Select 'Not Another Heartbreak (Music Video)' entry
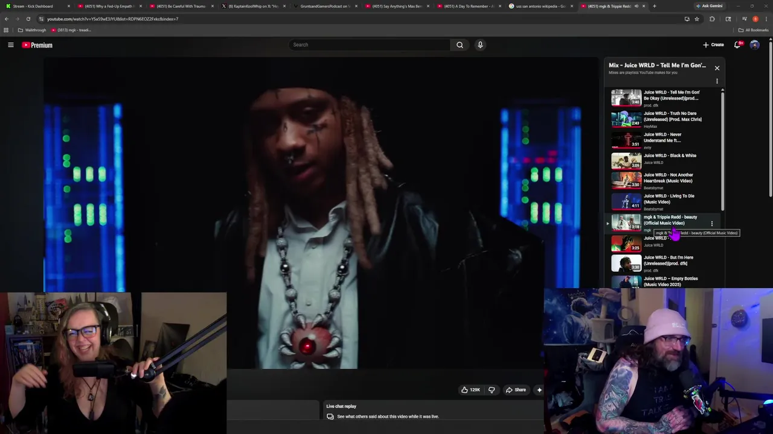The height and width of the screenshot is (434, 773). 663,181
